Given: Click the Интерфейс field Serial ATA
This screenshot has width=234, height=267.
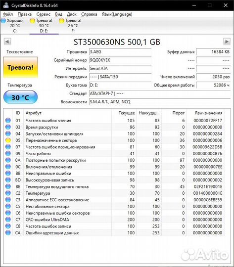Looking at the screenshot, I should point(120,68).
